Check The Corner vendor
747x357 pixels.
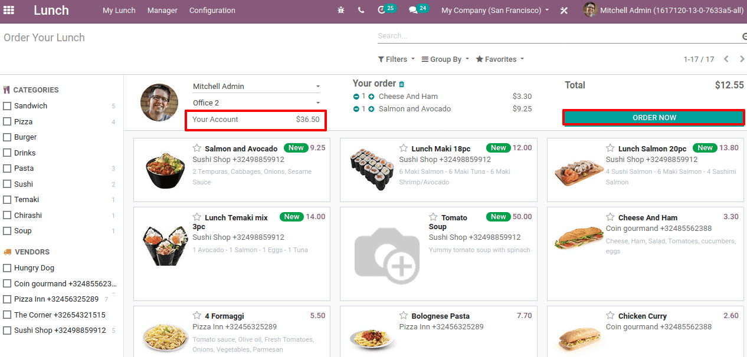7,315
